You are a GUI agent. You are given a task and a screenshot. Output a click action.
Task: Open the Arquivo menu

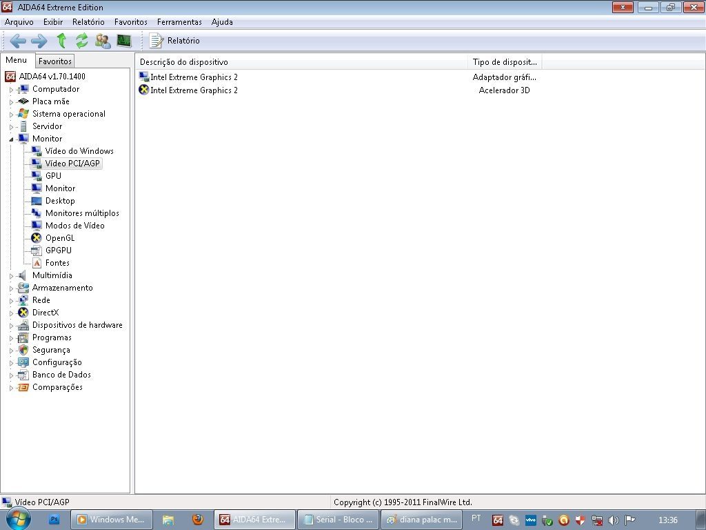click(19, 22)
